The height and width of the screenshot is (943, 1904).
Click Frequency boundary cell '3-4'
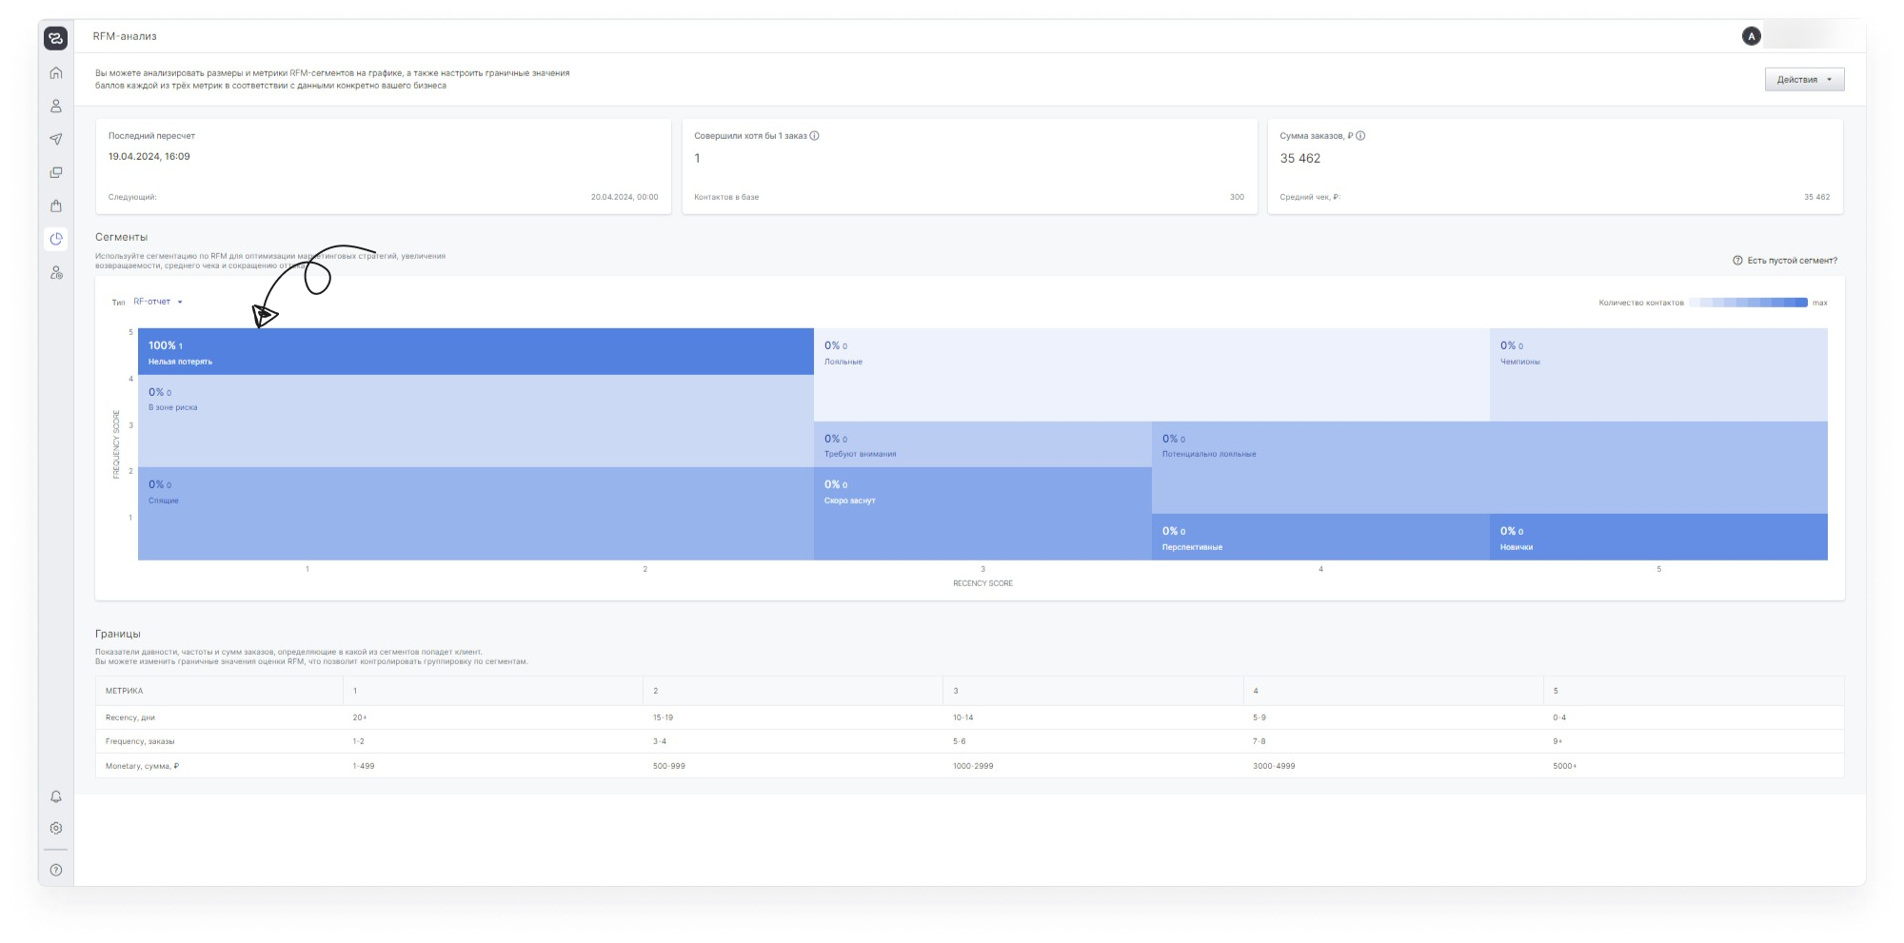pyautogui.click(x=660, y=741)
